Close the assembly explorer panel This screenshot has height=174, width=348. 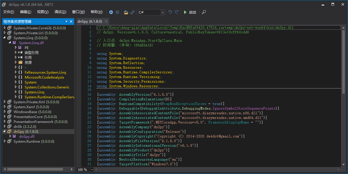71,21
